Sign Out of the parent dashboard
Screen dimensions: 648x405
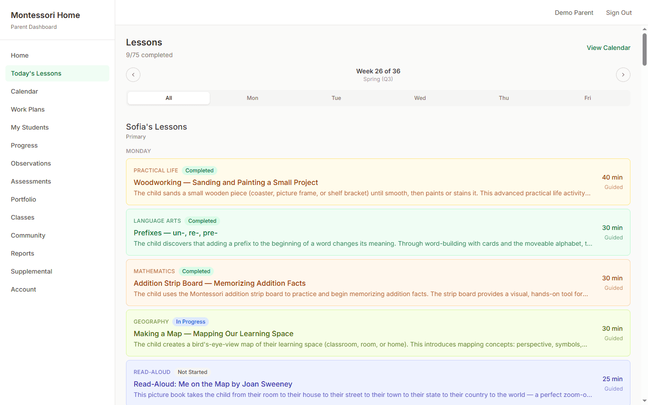point(619,13)
